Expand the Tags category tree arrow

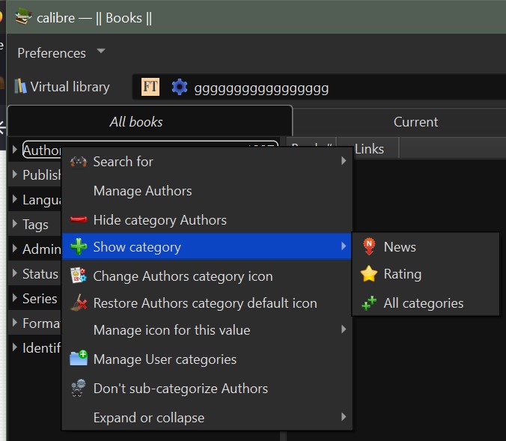15,224
